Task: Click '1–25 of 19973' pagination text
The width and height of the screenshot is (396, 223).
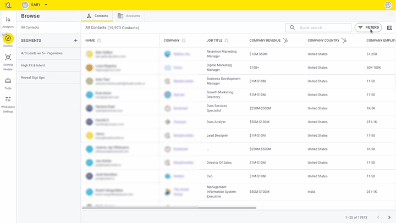Action: pos(356,217)
